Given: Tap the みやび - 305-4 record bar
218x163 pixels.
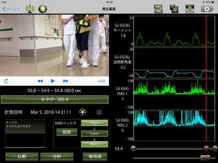Looking at the screenshot, I should pos(55,99).
